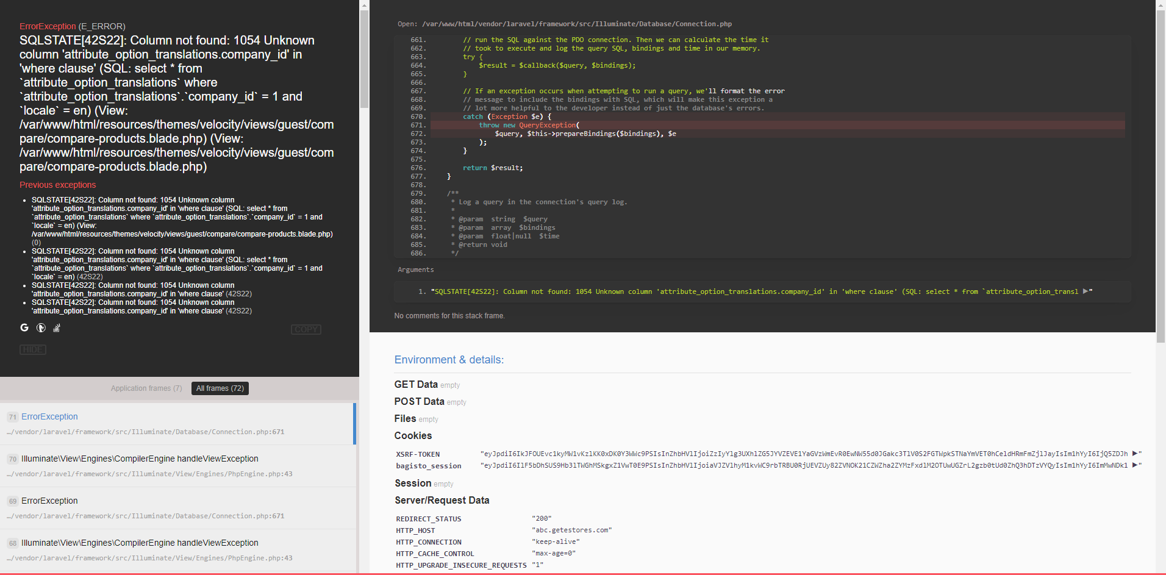The width and height of the screenshot is (1166, 575).
Task: Select frame 69 ErrorException
Action: pyautogui.click(x=177, y=508)
